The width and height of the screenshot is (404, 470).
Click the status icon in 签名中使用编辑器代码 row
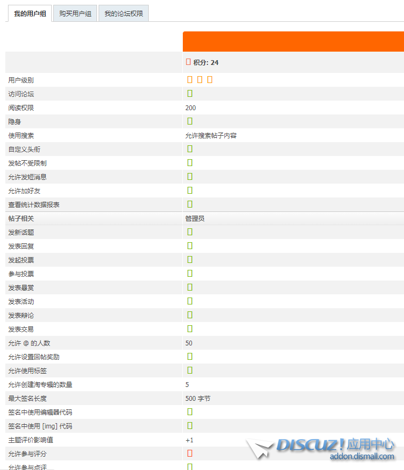tap(190, 412)
